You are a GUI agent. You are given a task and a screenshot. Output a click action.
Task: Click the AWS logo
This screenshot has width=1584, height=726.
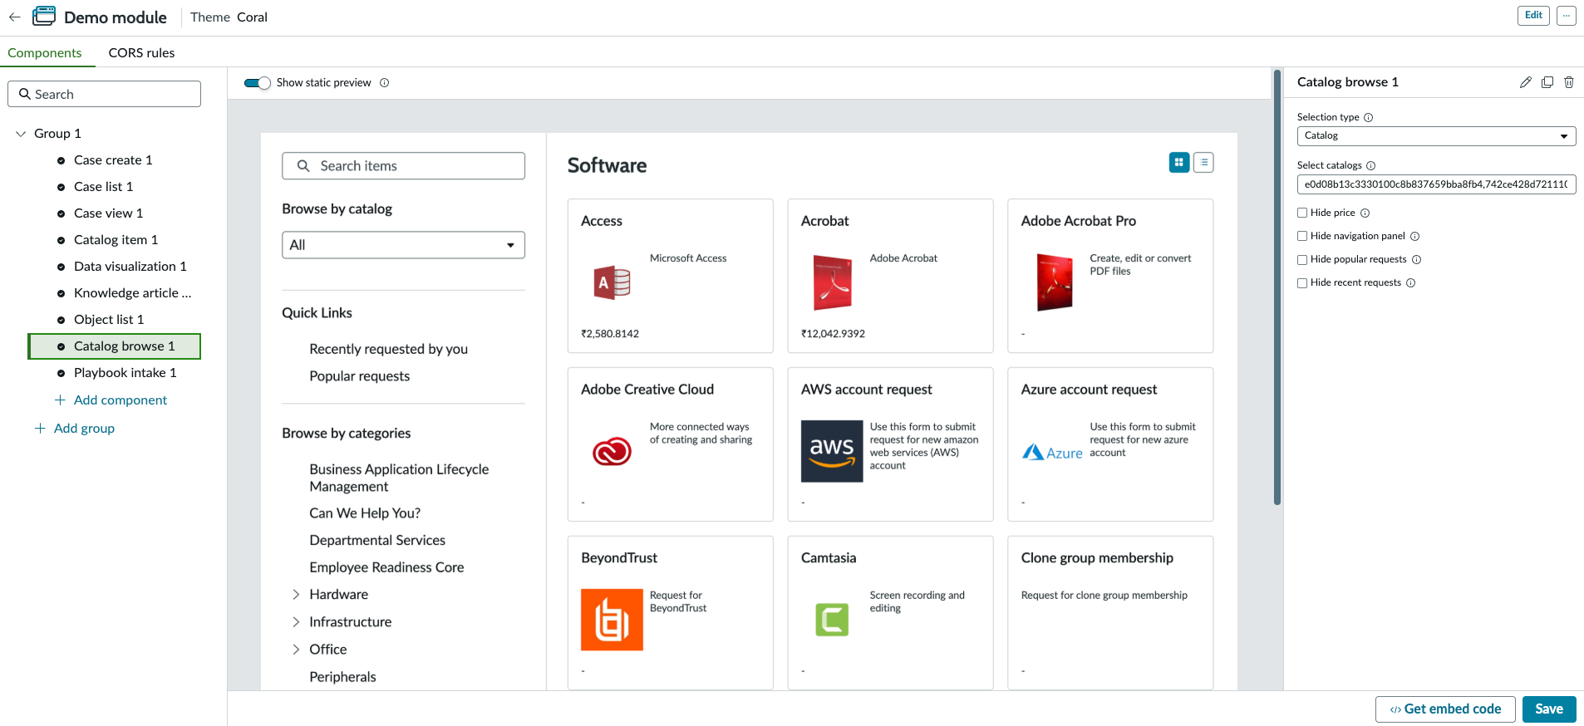point(832,451)
